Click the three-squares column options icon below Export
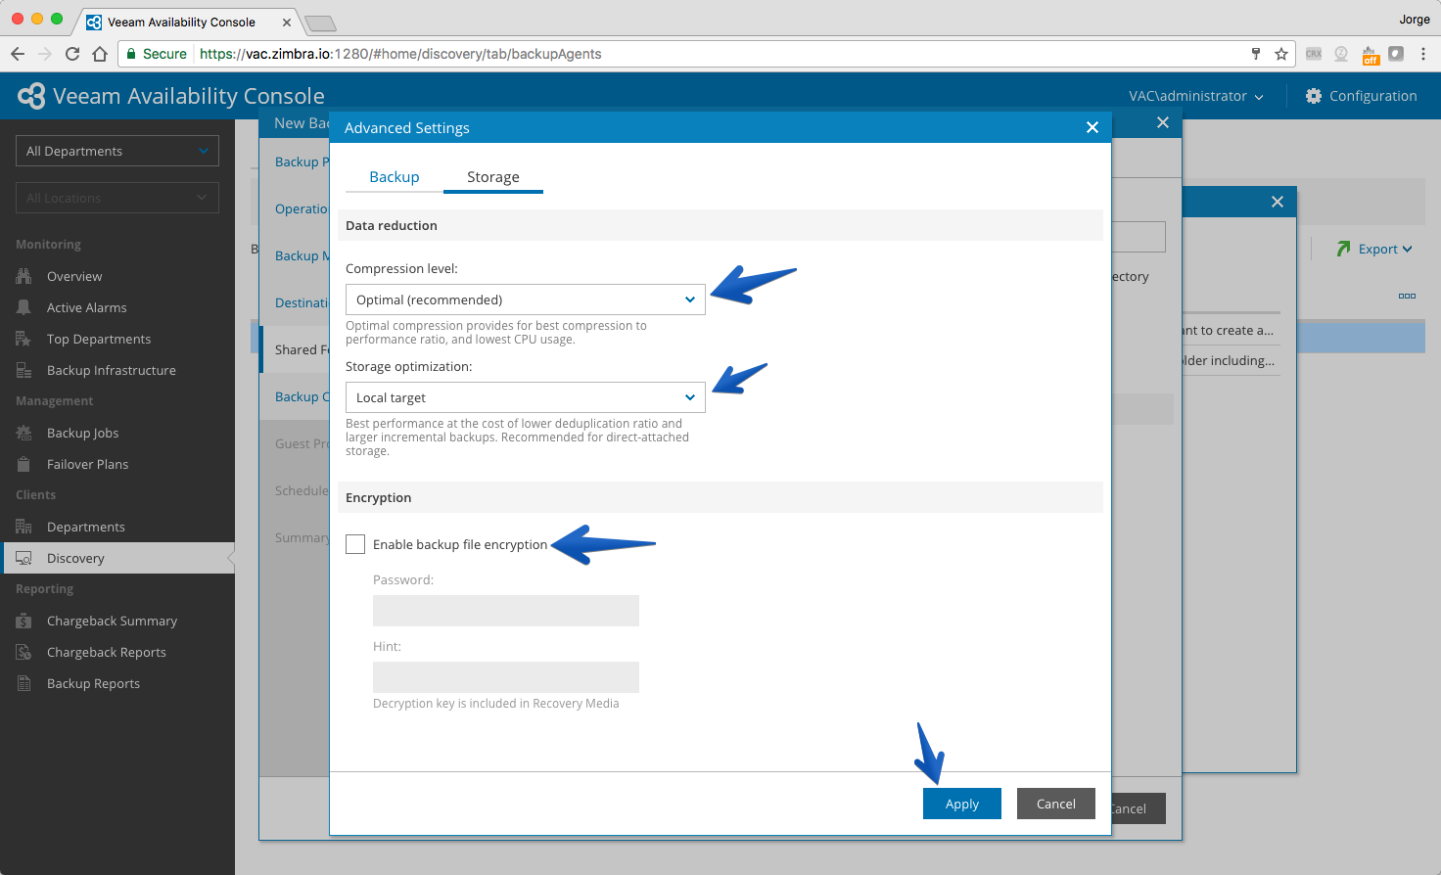 tap(1407, 296)
